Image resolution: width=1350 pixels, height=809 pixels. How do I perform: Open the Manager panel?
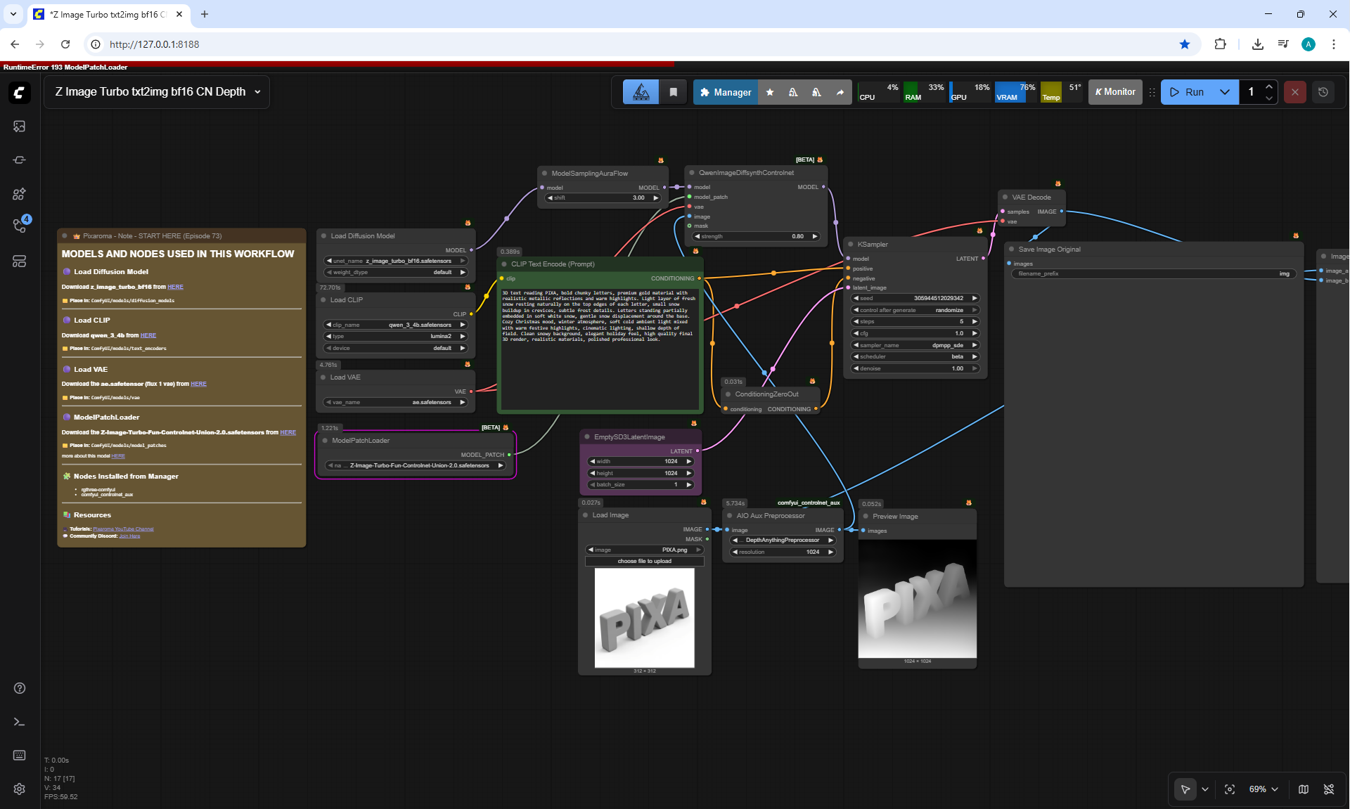point(726,92)
